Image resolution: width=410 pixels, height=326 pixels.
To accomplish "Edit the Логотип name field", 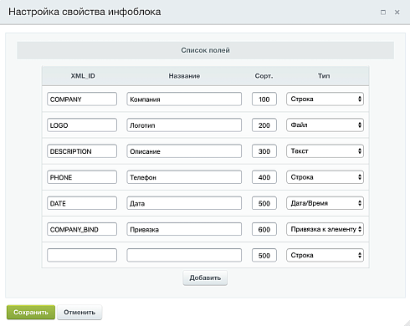I will click(x=184, y=125).
